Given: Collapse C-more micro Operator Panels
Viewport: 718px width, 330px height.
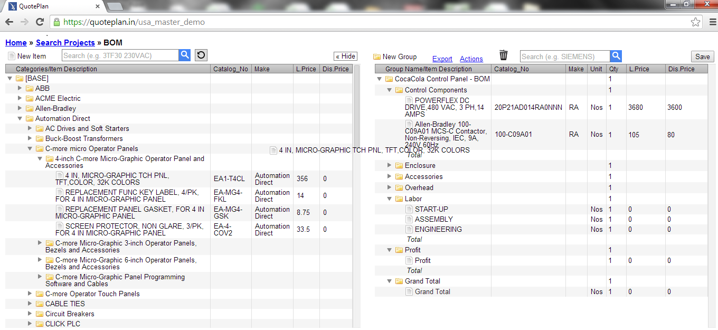Looking at the screenshot, I should pos(30,148).
